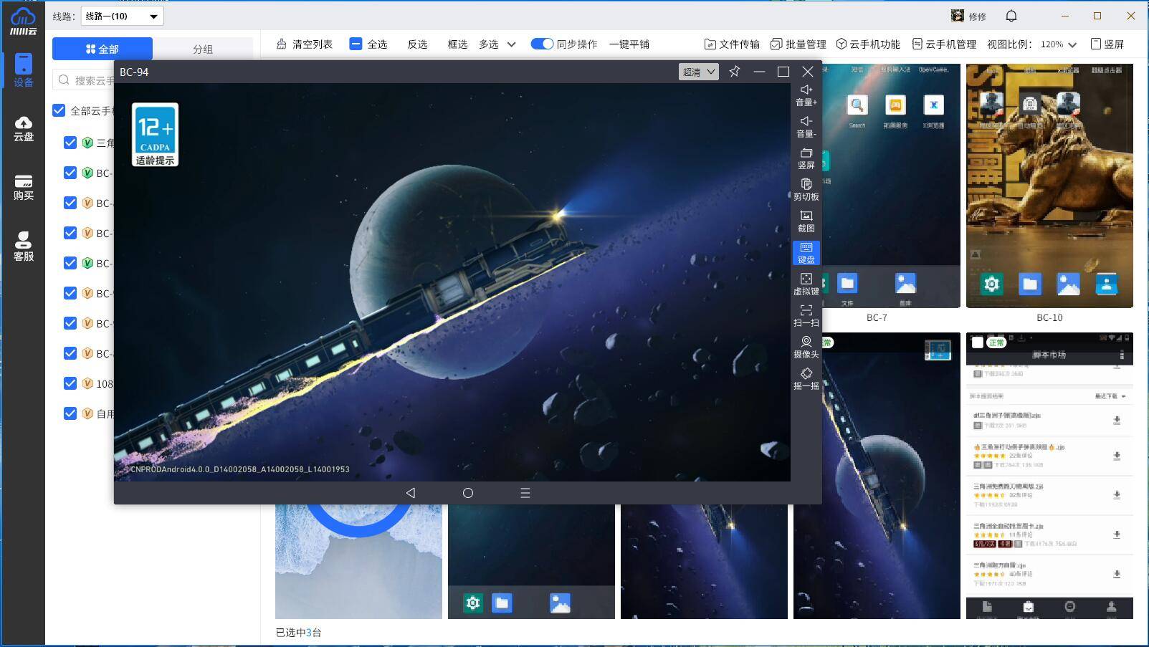This screenshot has width=1149, height=647.
Task: Open the 摄像头 camera tool
Action: click(x=806, y=348)
